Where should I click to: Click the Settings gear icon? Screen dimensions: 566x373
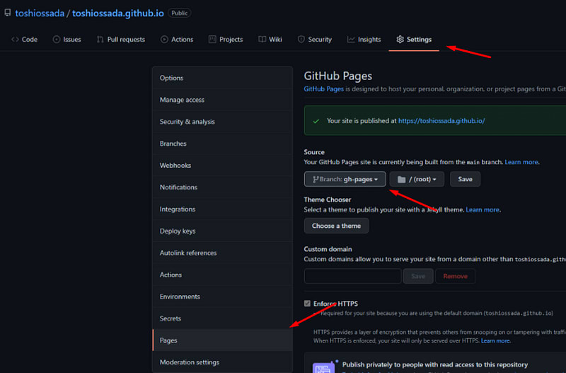[400, 40]
